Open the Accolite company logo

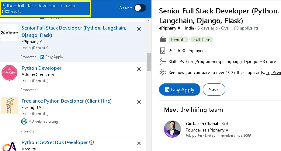[9, 146]
